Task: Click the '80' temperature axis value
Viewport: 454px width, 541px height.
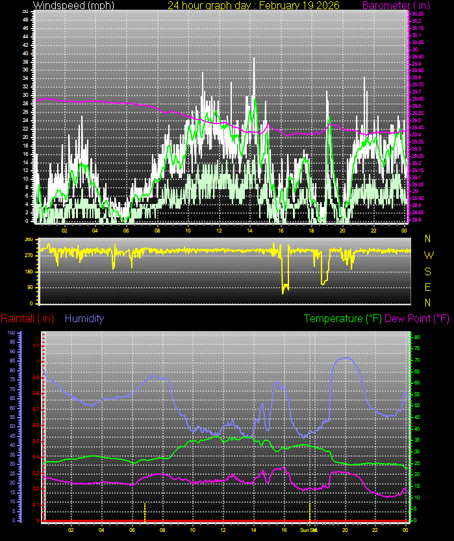Action: pos(417,338)
